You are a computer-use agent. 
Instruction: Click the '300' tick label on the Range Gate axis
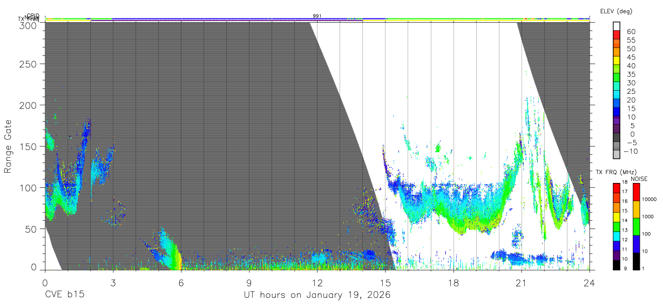point(29,25)
